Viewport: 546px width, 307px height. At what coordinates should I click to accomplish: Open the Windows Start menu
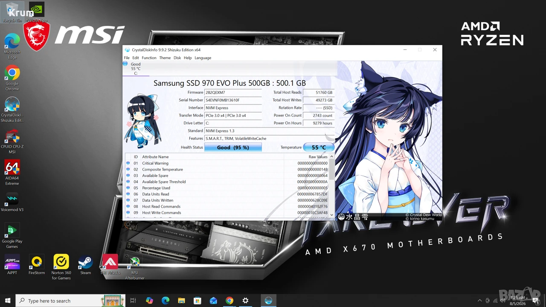coord(8,301)
